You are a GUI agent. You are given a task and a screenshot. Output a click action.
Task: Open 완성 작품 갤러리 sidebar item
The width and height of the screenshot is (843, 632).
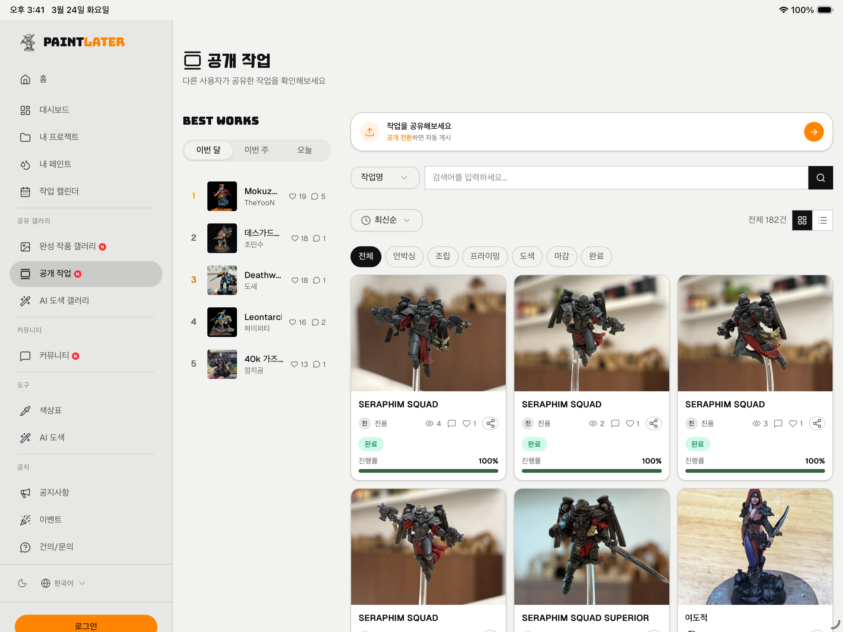(x=86, y=247)
